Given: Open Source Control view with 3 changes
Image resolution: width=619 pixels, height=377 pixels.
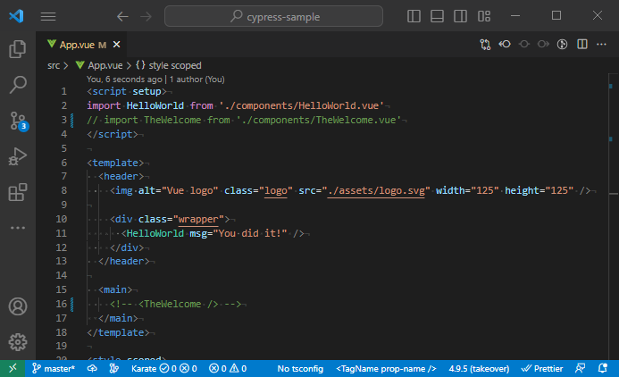Looking at the screenshot, I should [x=18, y=121].
